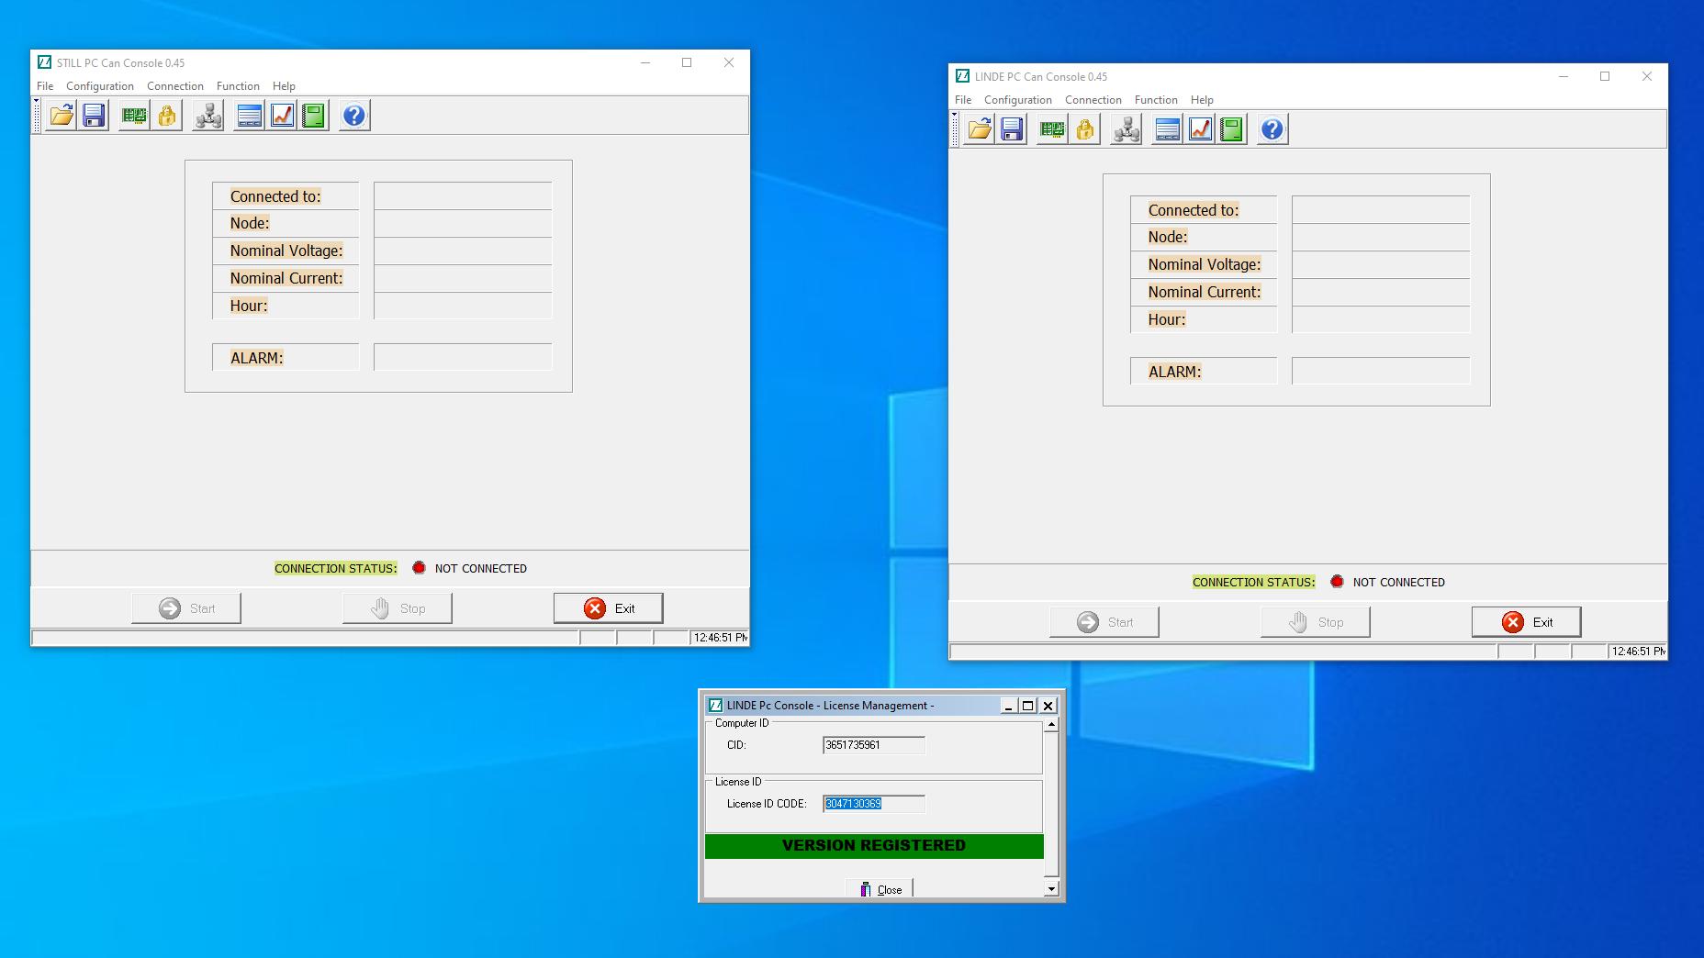Open red graph chart icon in LINDE console
The height and width of the screenshot is (958, 1704).
click(x=1200, y=129)
